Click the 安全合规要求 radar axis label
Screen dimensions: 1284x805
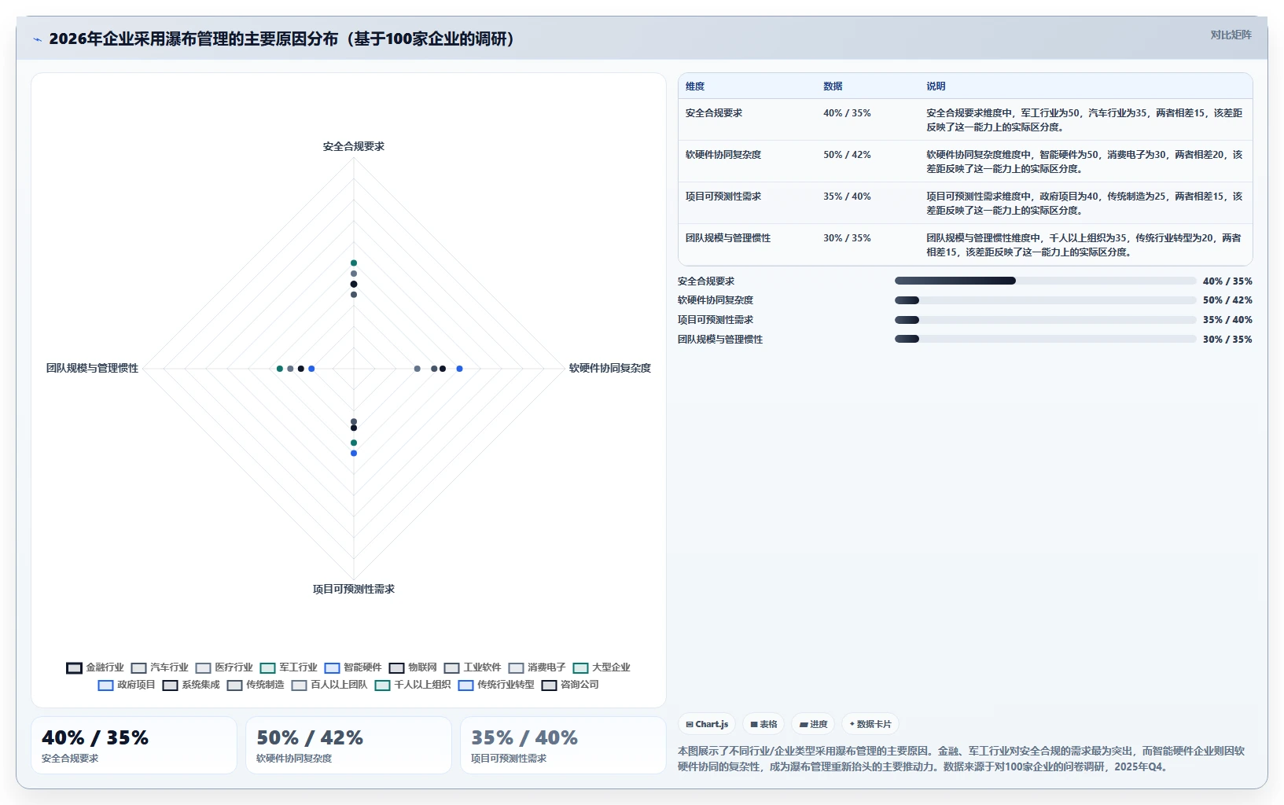354,147
